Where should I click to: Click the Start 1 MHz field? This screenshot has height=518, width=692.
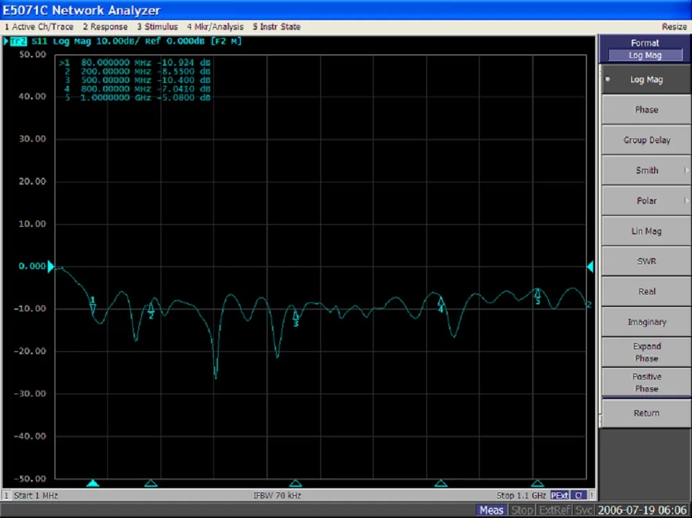click(36, 495)
